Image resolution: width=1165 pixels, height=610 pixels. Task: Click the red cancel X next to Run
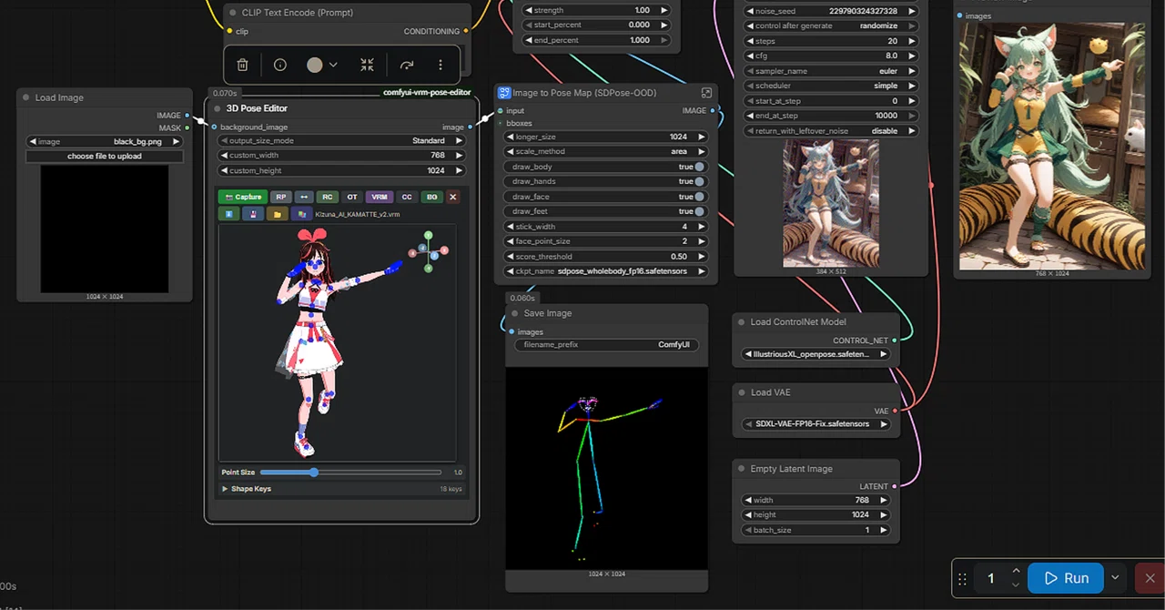1150,578
